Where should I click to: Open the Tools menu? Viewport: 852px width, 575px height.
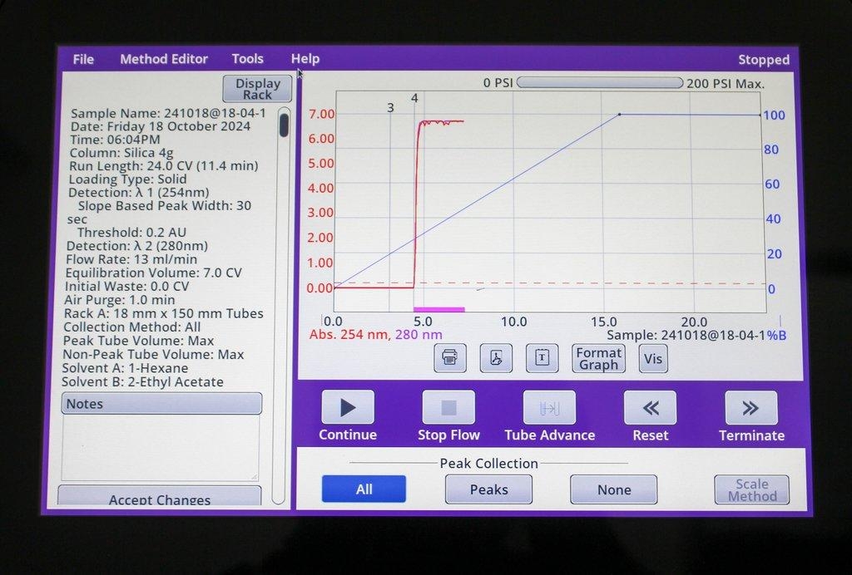tap(246, 58)
